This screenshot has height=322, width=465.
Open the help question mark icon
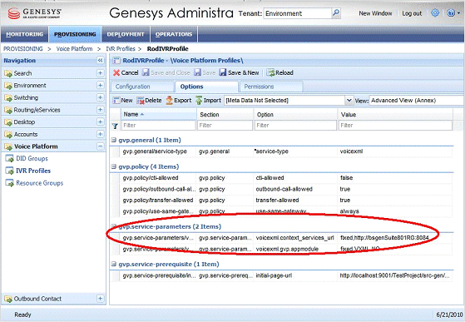tap(451, 12)
